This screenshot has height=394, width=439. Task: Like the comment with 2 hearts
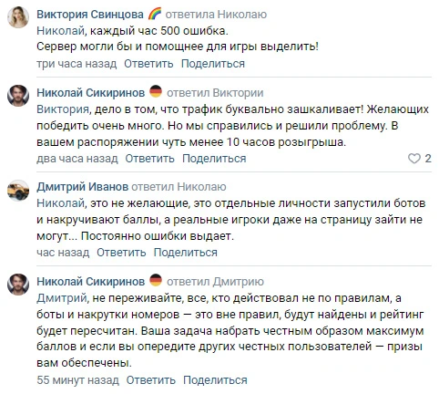(x=414, y=159)
